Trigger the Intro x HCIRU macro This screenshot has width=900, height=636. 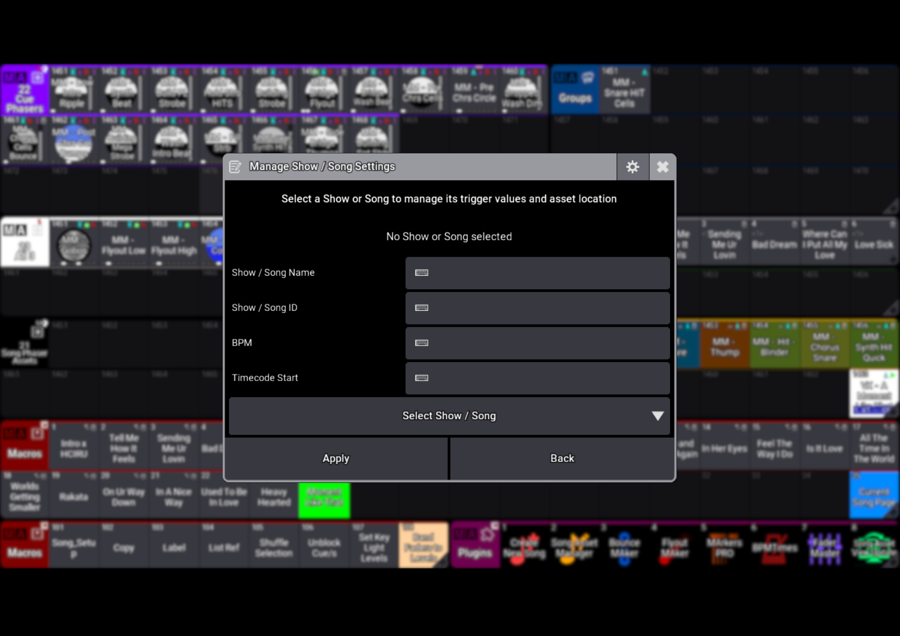click(x=74, y=446)
